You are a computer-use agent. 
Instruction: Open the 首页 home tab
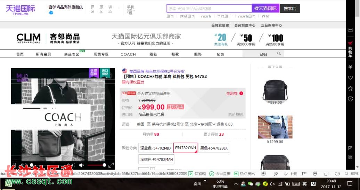[x=20, y=54]
